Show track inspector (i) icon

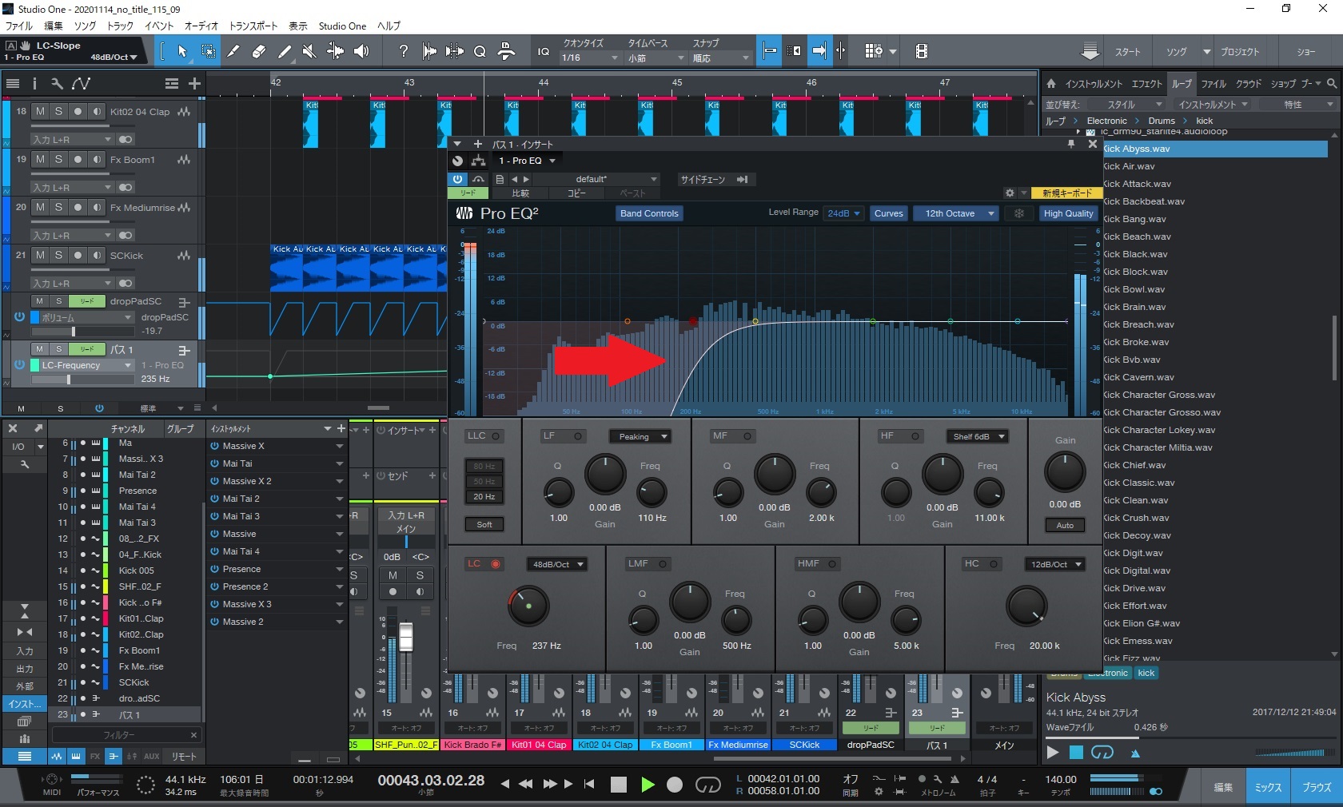(34, 83)
